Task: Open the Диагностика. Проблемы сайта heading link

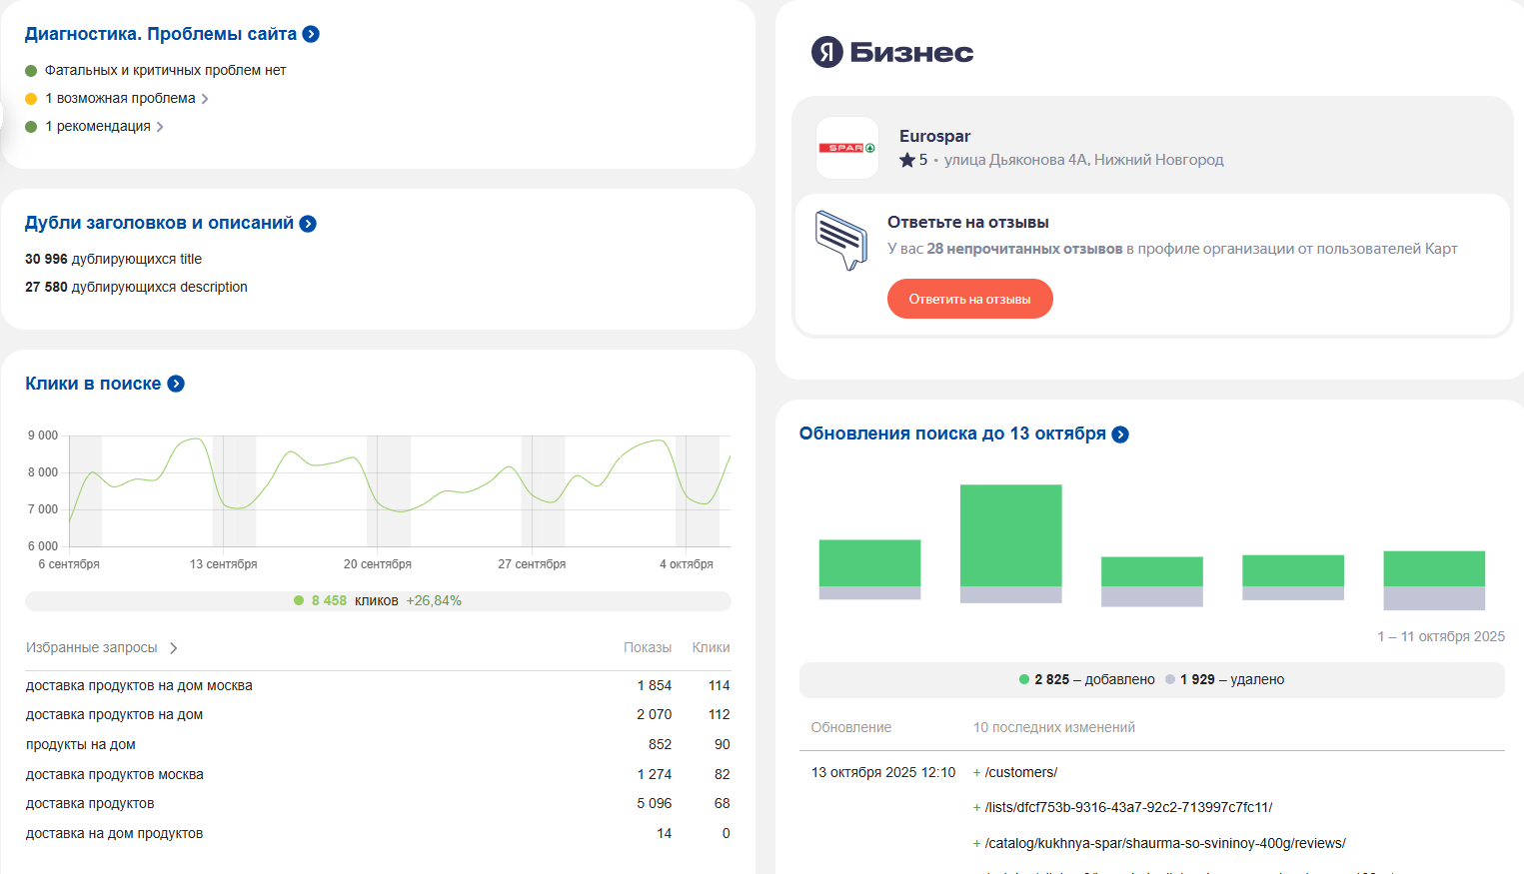Action: (x=160, y=34)
